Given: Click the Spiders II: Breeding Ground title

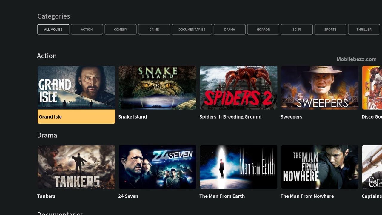Looking at the screenshot, I should click(x=230, y=117).
